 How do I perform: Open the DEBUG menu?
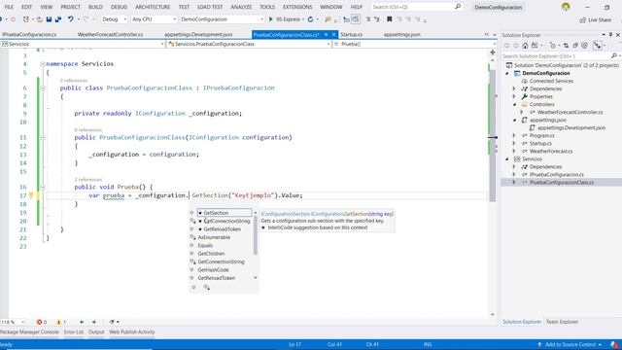119,7
